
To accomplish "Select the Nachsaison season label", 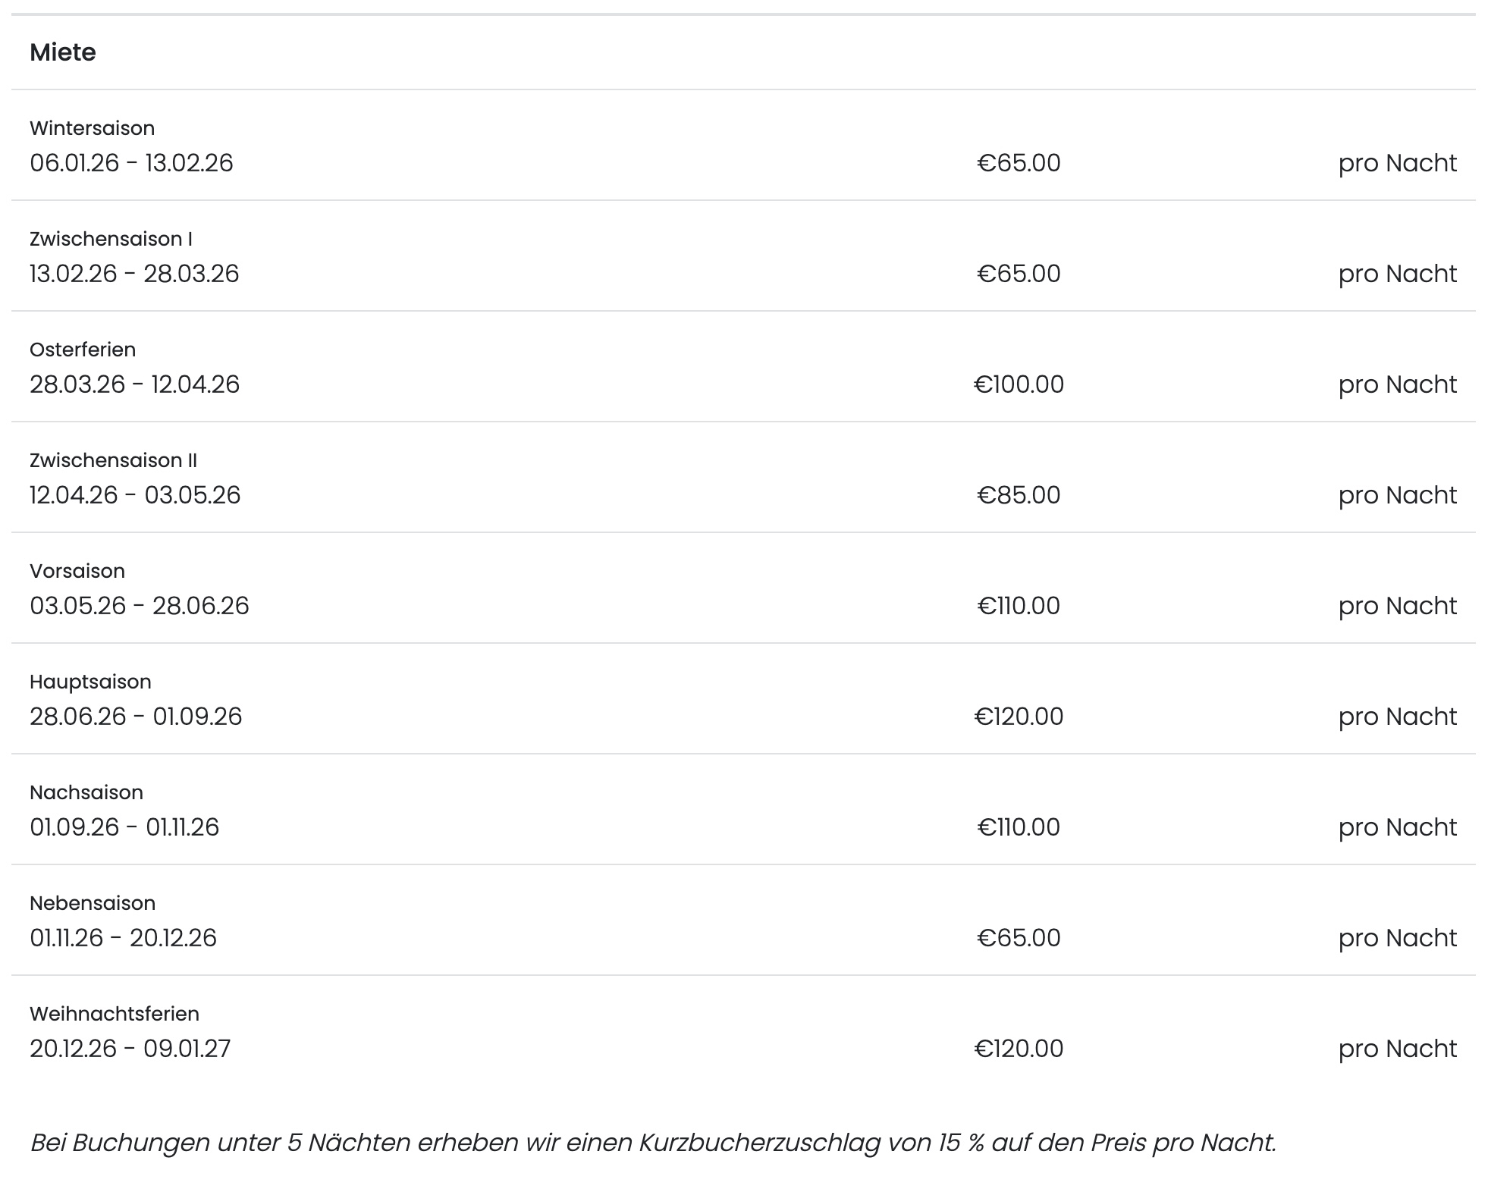I will 86,792.
